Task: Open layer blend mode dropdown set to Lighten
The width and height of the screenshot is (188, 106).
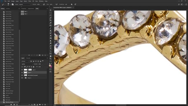Action: 27,64
